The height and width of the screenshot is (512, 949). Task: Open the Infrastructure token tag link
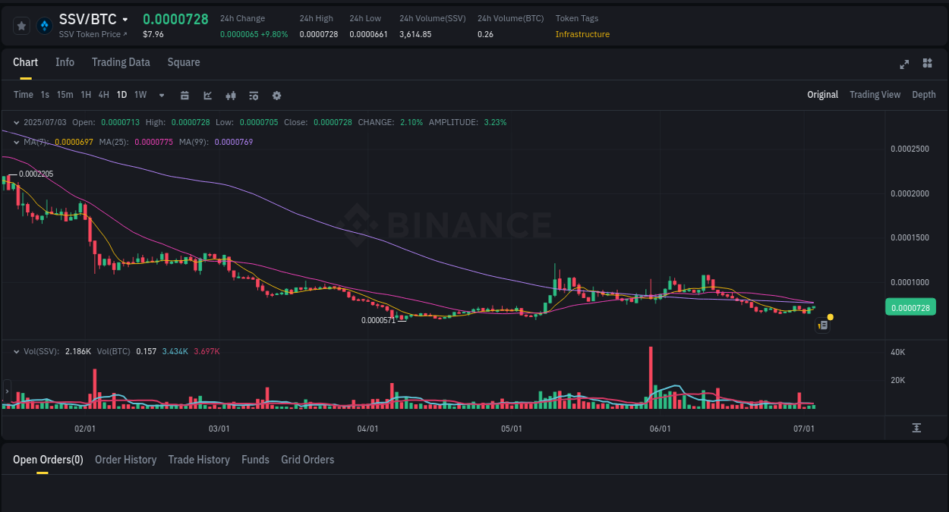[582, 34]
